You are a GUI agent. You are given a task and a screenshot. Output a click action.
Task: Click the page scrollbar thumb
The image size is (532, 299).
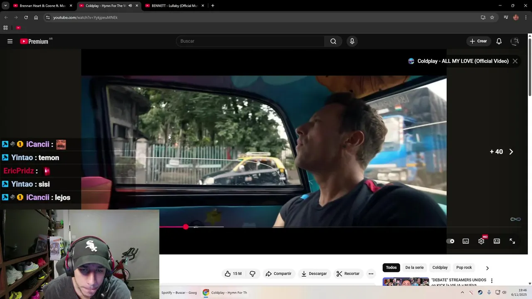point(530,68)
